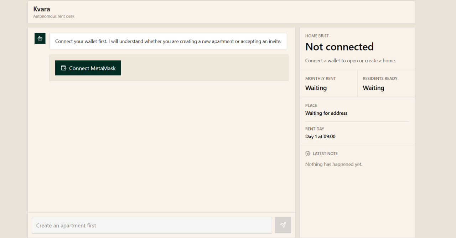Click the wallet icon in Connect MetaMask
Image resolution: width=456 pixels, height=238 pixels.
click(63, 68)
